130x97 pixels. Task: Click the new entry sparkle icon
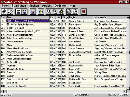coord(41,12)
